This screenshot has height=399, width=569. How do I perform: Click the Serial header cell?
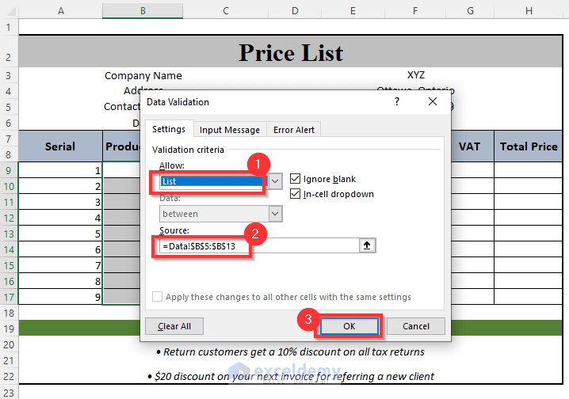pyautogui.click(x=60, y=146)
